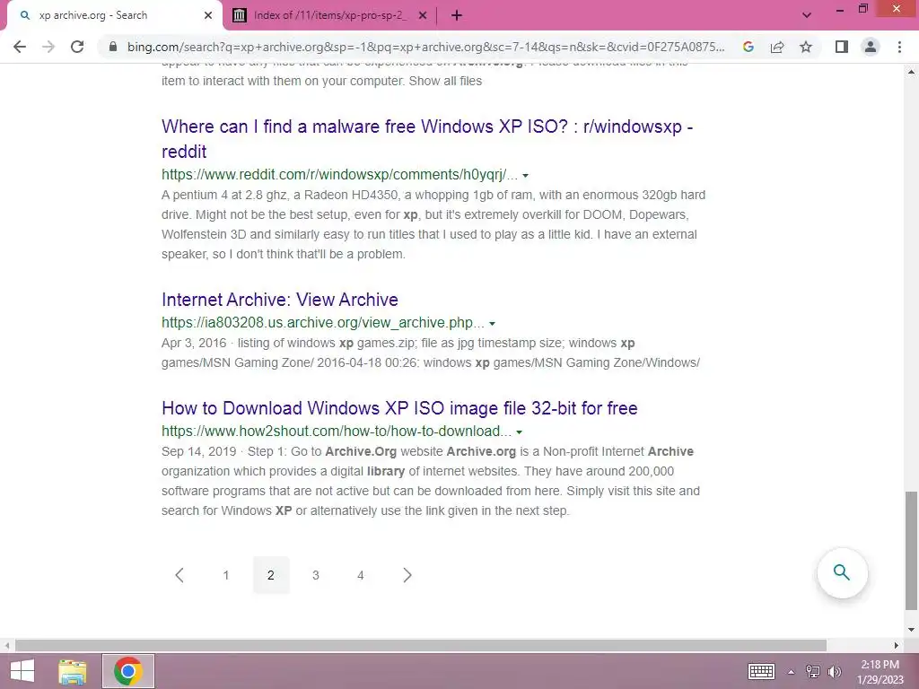The width and height of the screenshot is (919, 689).
Task: Go to results page 3
Action: pos(316,575)
